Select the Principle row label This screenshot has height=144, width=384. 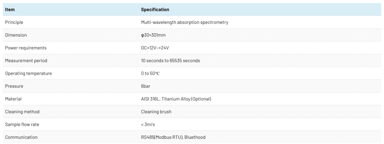coord(14,22)
